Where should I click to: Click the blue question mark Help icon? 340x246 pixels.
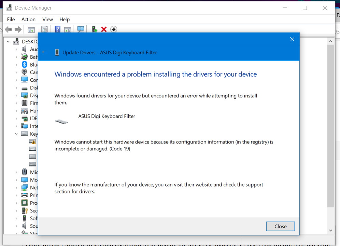click(x=57, y=29)
